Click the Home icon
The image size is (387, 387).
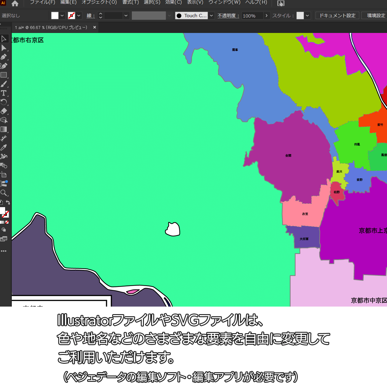(15, 4)
